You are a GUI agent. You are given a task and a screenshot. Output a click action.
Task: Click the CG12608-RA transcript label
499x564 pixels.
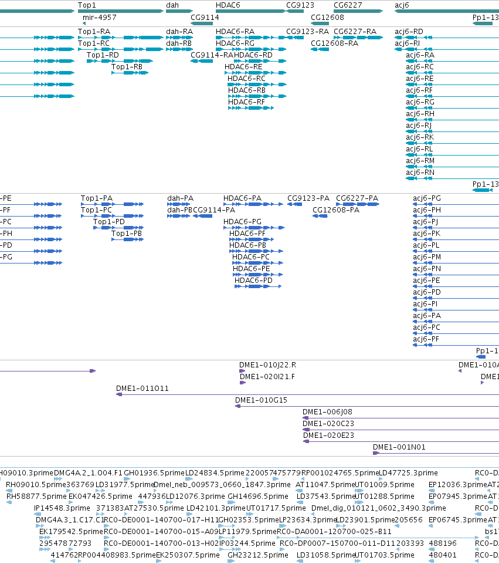[334, 43]
